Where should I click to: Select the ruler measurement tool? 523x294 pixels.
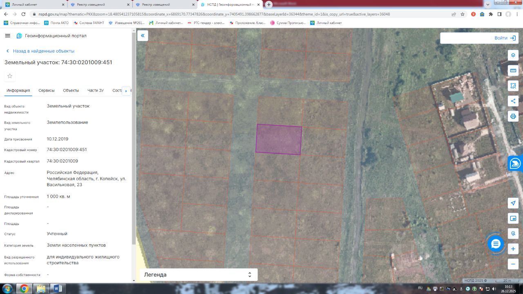click(x=513, y=70)
